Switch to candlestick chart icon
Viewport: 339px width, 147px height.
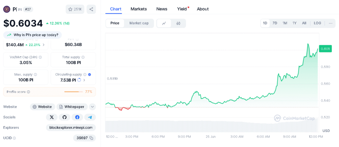click(178, 23)
